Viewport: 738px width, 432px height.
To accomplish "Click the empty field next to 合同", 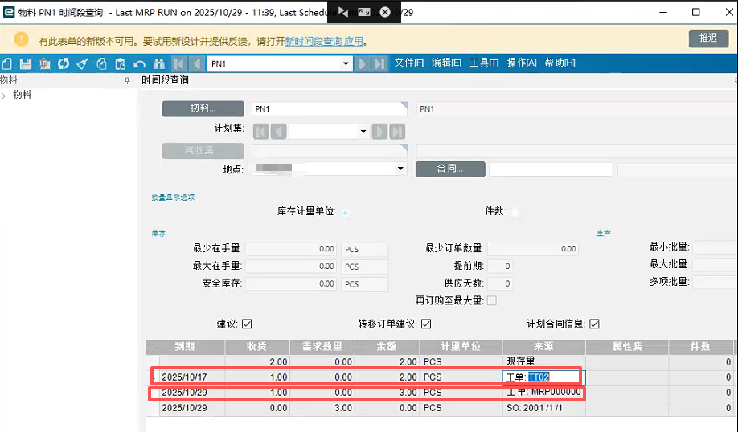I will coord(551,169).
